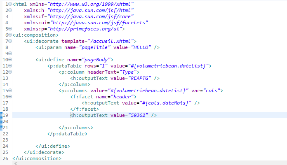
Task: Collapse the p:dataTable block at line 11
Action: point(10,66)
